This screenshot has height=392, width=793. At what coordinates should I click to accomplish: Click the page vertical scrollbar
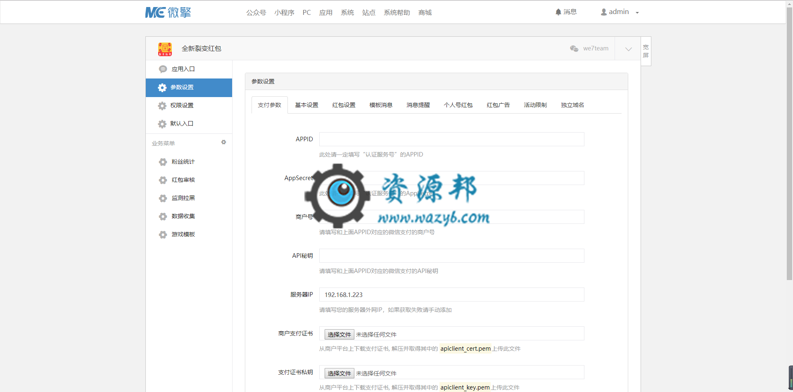[x=789, y=145]
